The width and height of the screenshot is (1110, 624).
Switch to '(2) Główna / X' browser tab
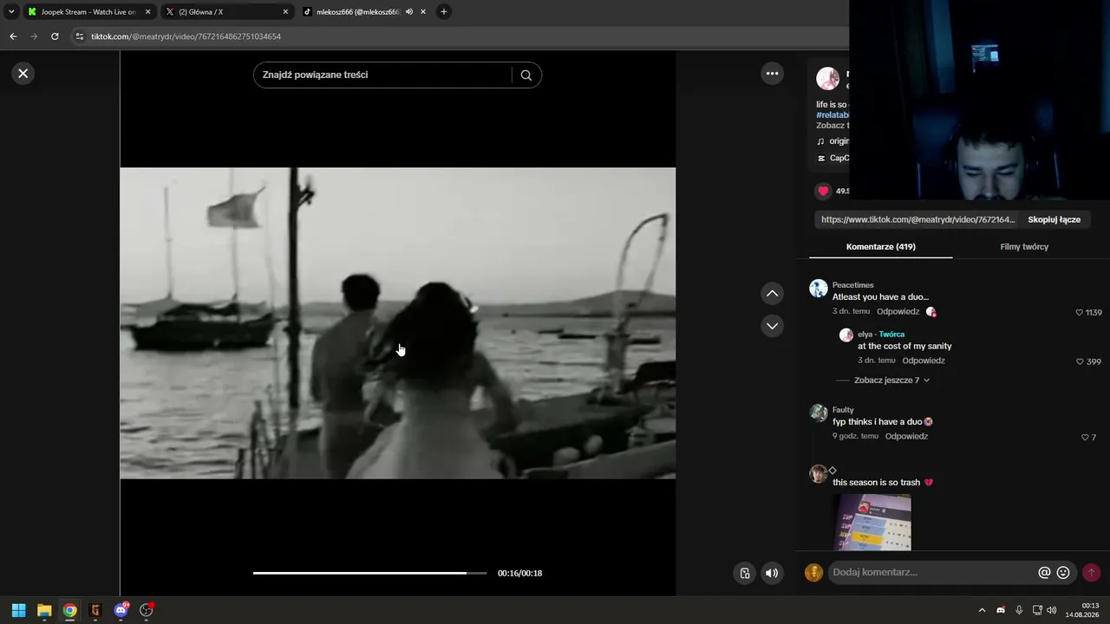(x=227, y=12)
